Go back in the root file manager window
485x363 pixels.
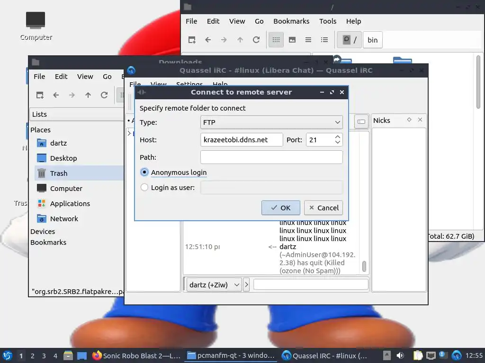click(208, 40)
